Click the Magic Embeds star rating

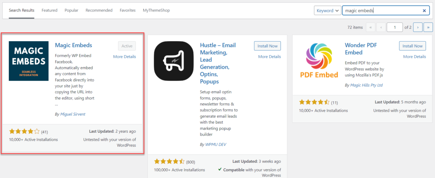pyautogui.click(x=24, y=131)
